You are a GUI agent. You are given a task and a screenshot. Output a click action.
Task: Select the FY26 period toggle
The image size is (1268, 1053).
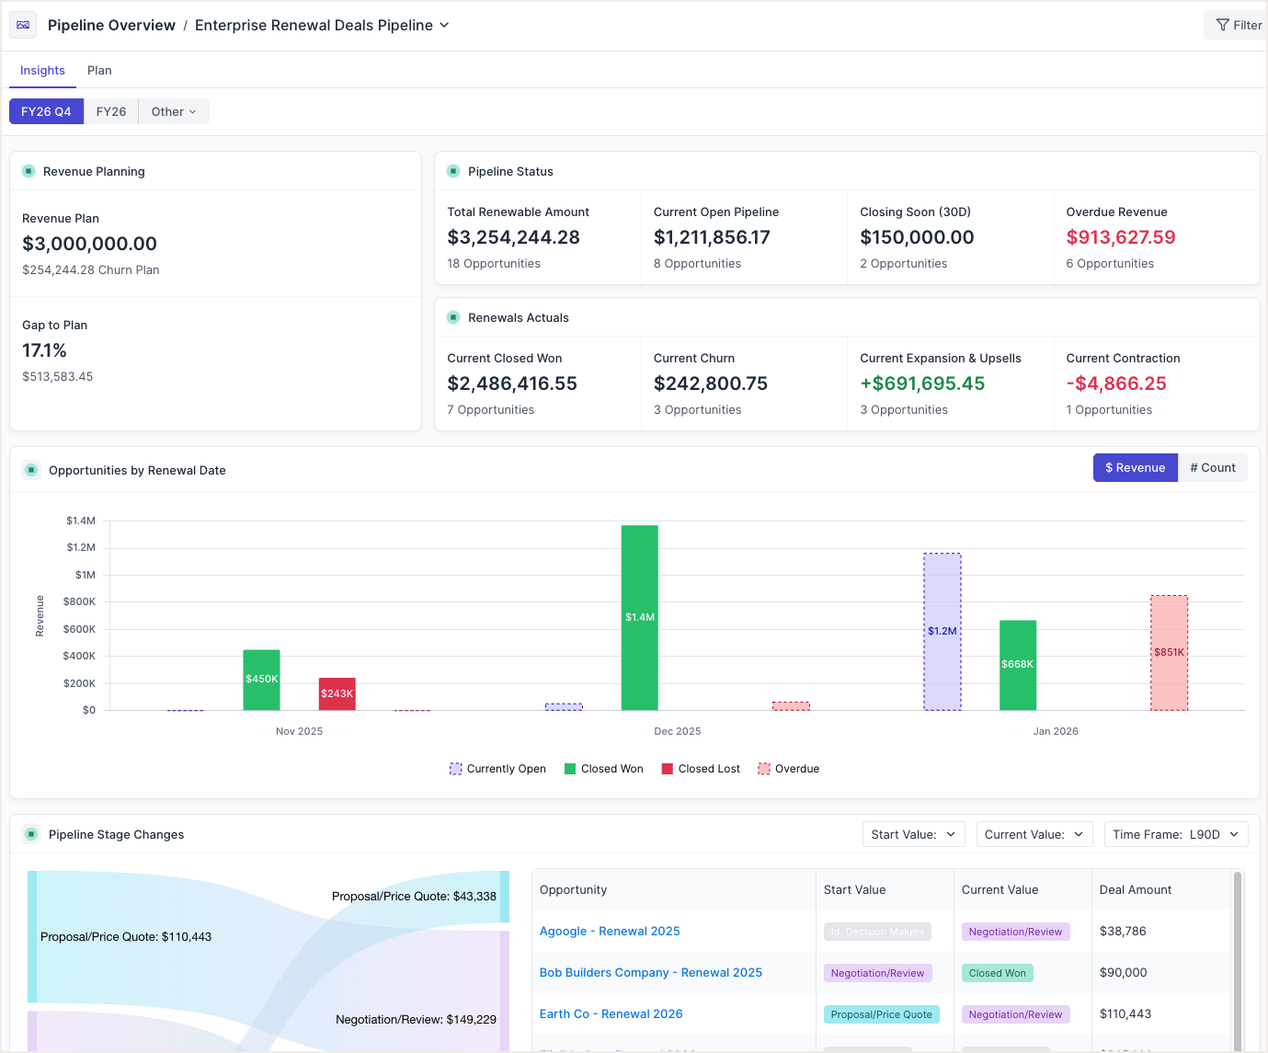[110, 111]
